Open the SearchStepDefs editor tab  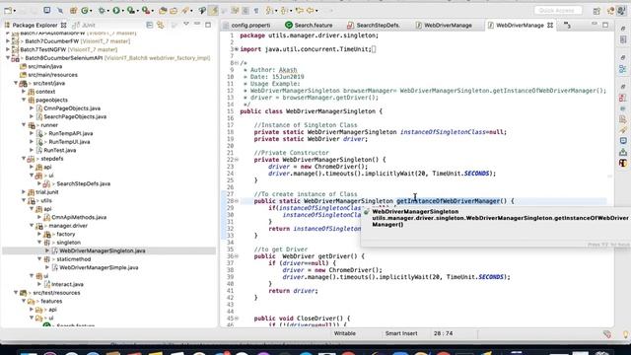[373, 25]
